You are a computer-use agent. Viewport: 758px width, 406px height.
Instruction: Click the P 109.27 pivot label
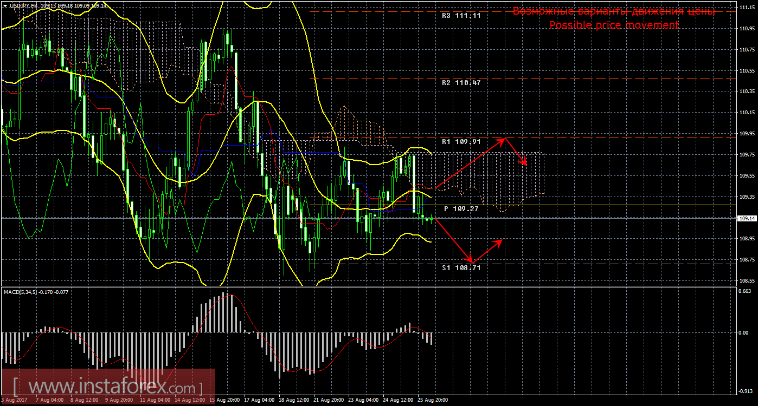[461, 208]
